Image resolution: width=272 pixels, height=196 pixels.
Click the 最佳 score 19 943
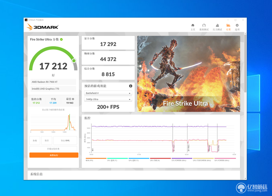coord(70,103)
